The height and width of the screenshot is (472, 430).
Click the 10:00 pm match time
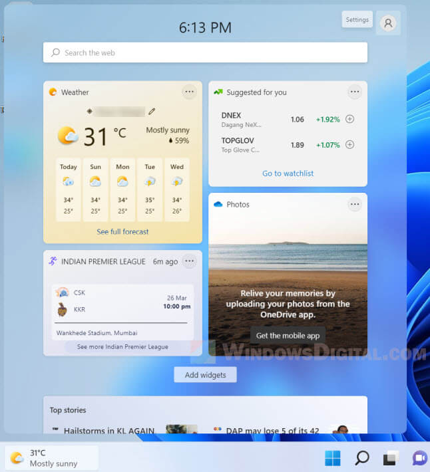[x=177, y=306]
